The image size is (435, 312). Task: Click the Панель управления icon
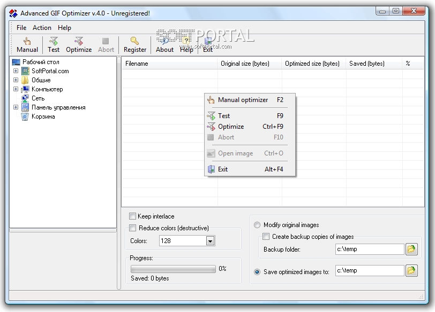tap(25, 107)
